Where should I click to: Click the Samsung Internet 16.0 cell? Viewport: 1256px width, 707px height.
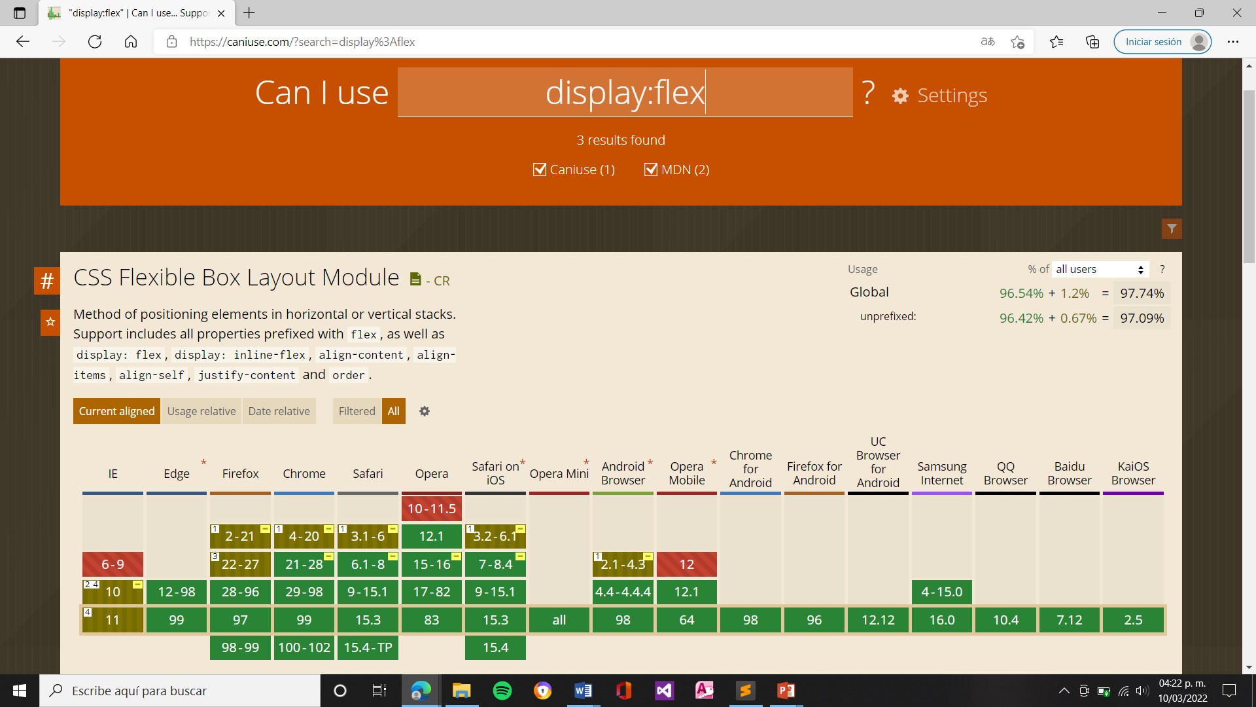[x=942, y=620]
